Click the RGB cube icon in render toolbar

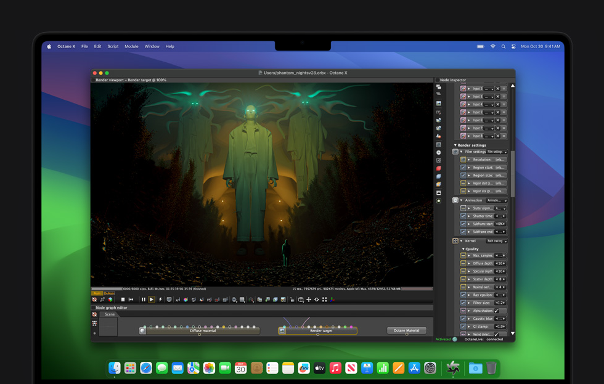[x=110, y=300]
